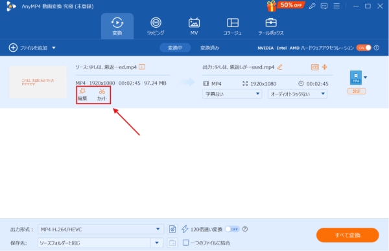
Task: Select the 変換中 tab
Action: (175, 47)
